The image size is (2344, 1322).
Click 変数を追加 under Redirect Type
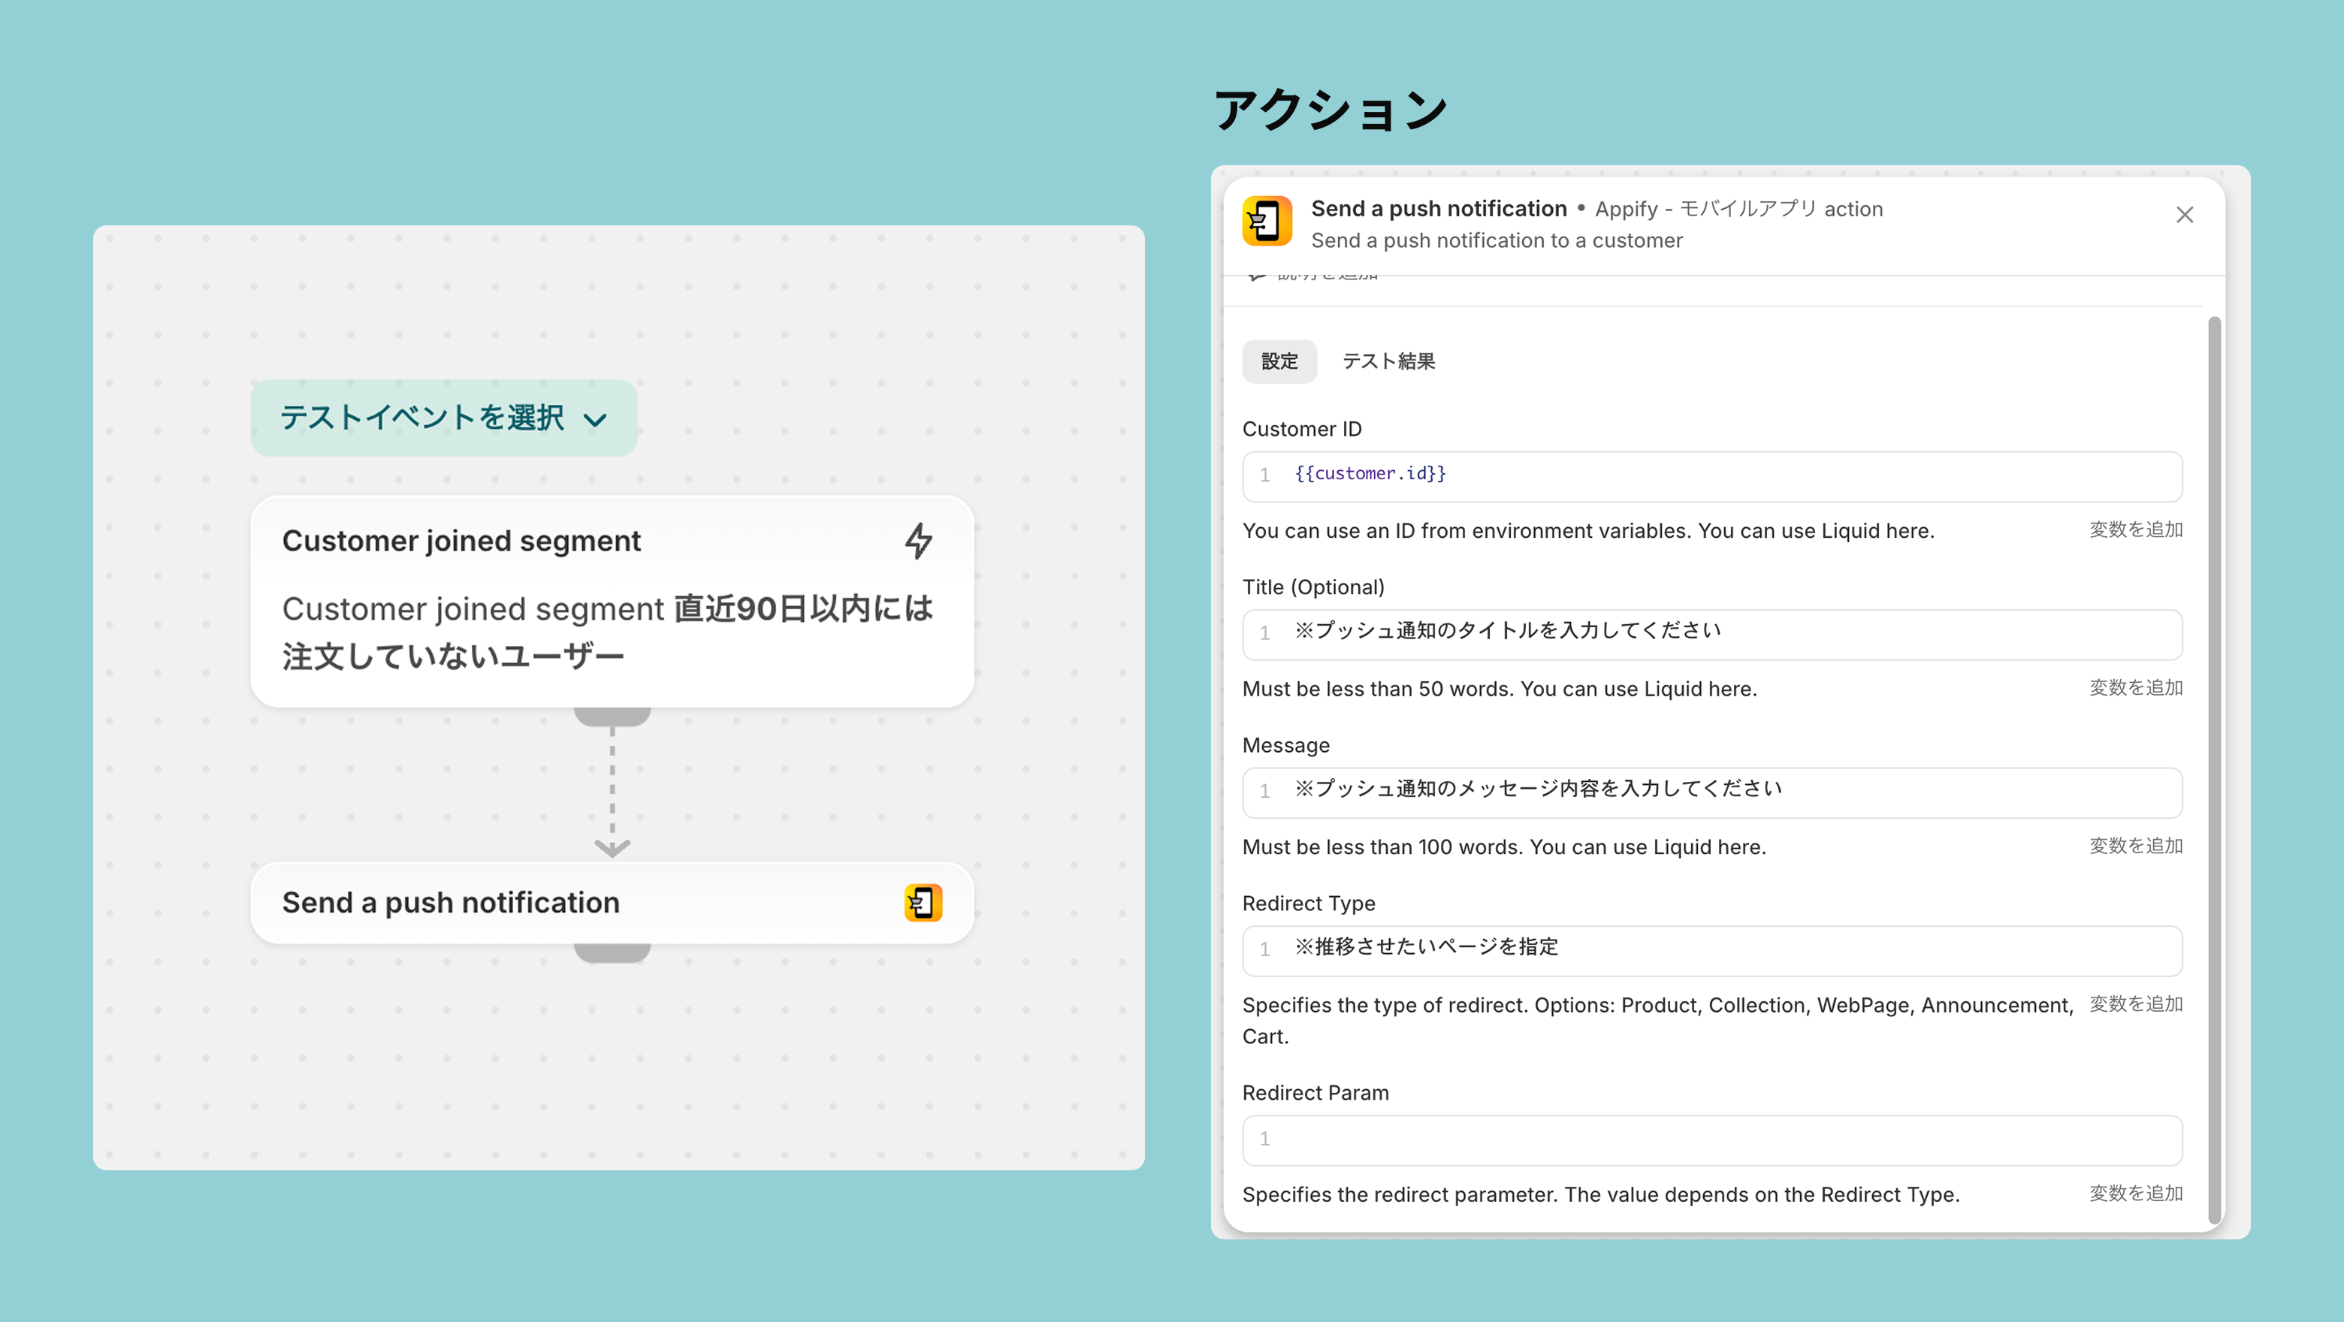tap(2134, 1004)
